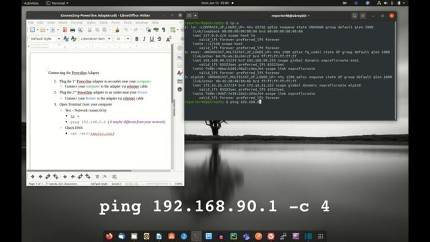Screen dimensions: 430x242
Task: Open sidebar Styles deck icon
Action: (179, 73)
